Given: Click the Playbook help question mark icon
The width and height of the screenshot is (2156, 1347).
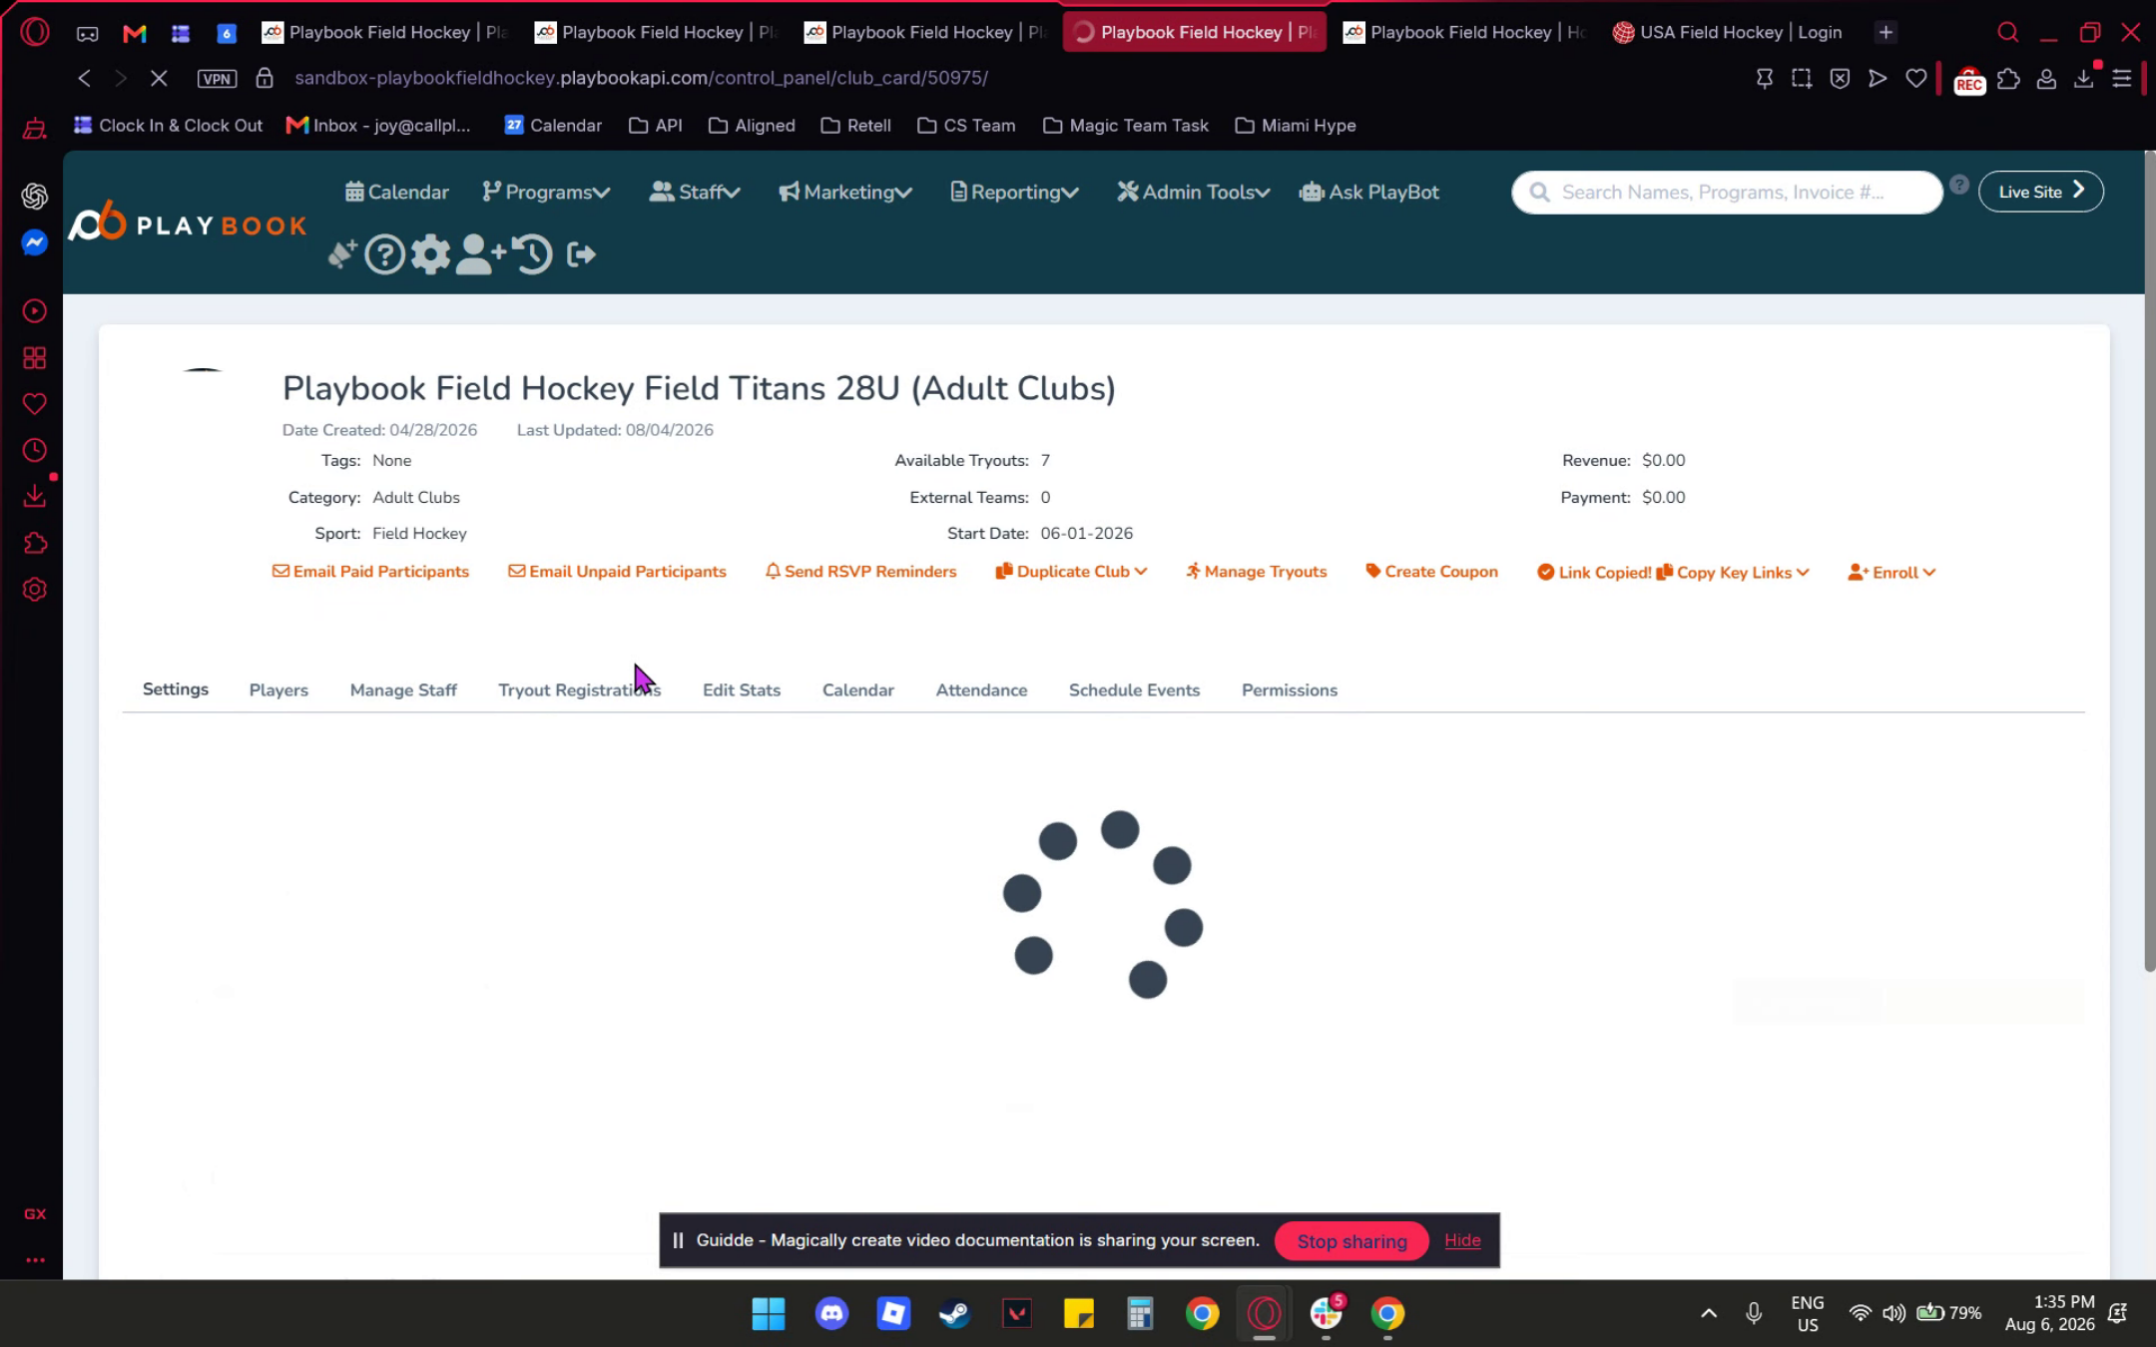Looking at the screenshot, I should (x=384, y=254).
